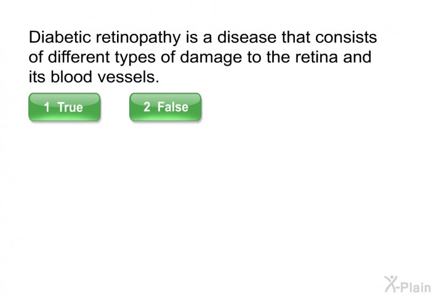The height and width of the screenshot is (295, 431).
Task: Click the word Diabetic in the question
Action: pos(60,37)
